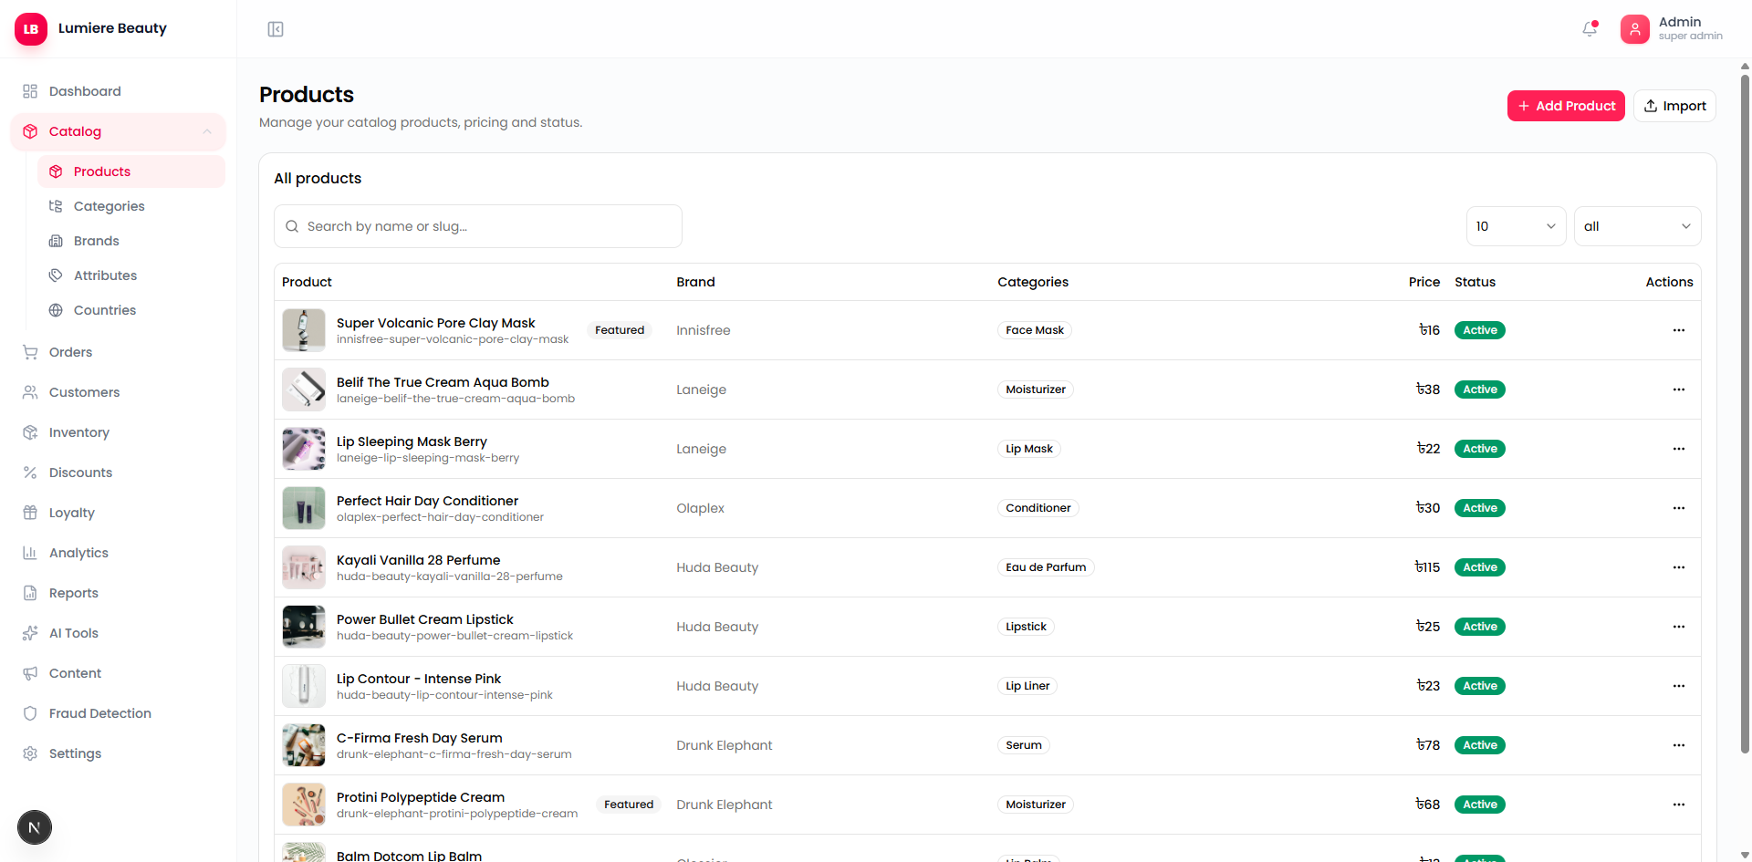Image resolution: width=1752 pixels, height=862 pixels.
Task: Click the Face Mask category tag
Action: (1035, 330)
